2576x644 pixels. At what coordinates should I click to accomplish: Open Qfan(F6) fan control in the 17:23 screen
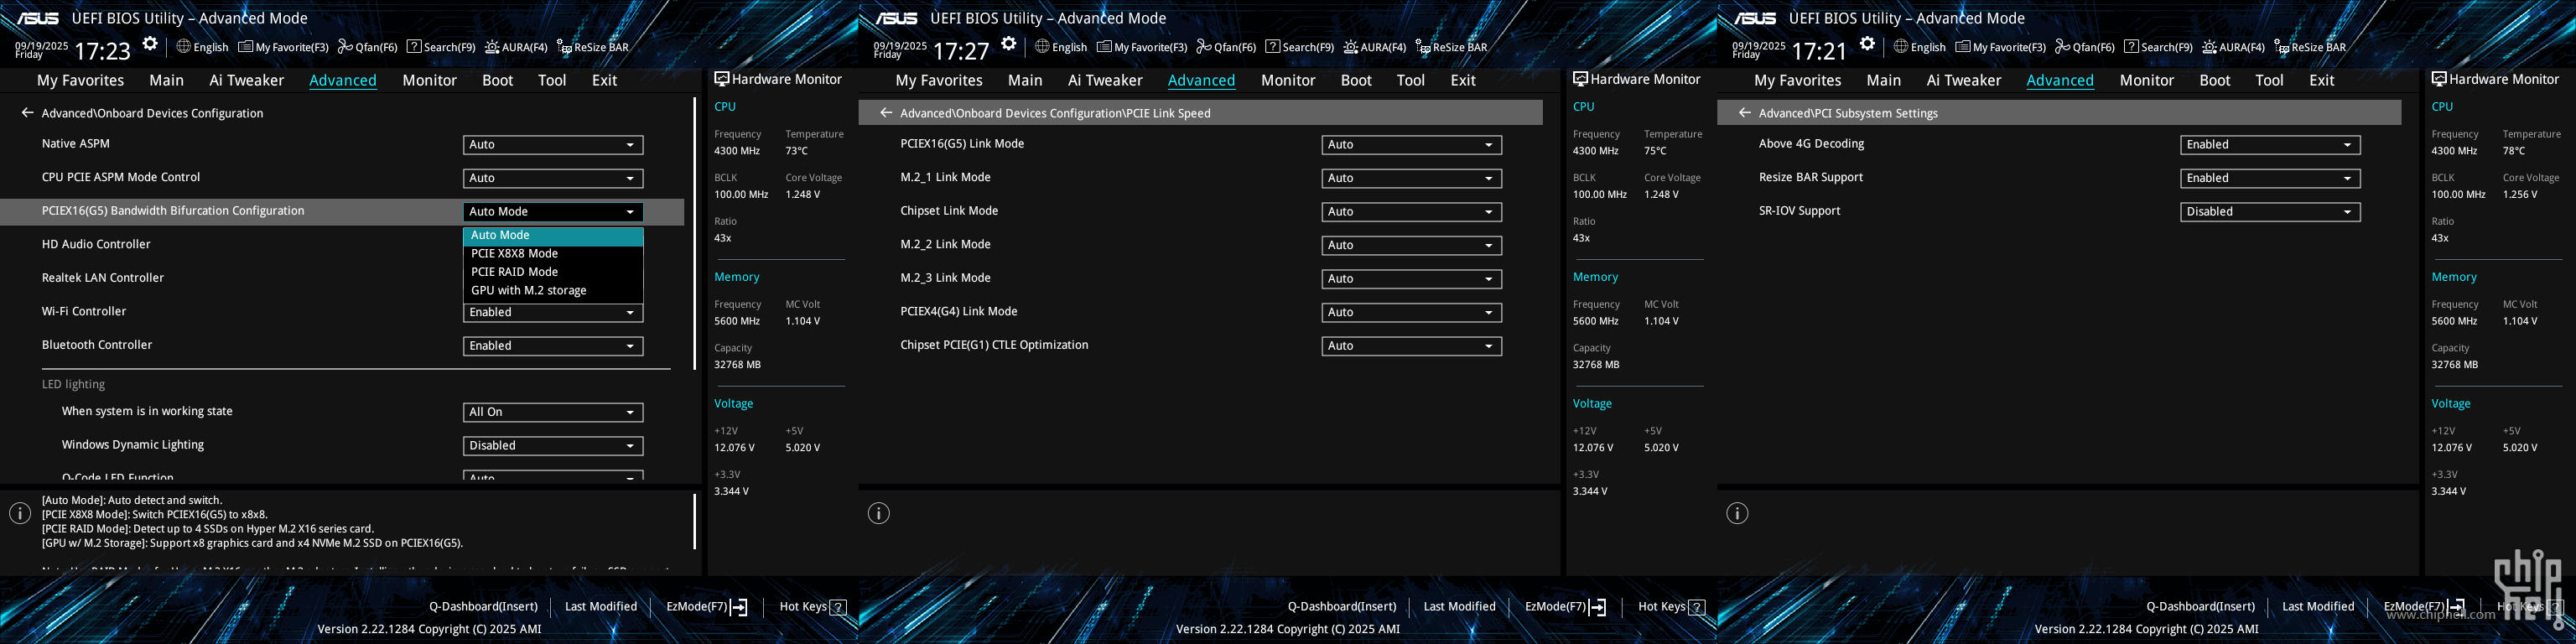pos(367,47)
